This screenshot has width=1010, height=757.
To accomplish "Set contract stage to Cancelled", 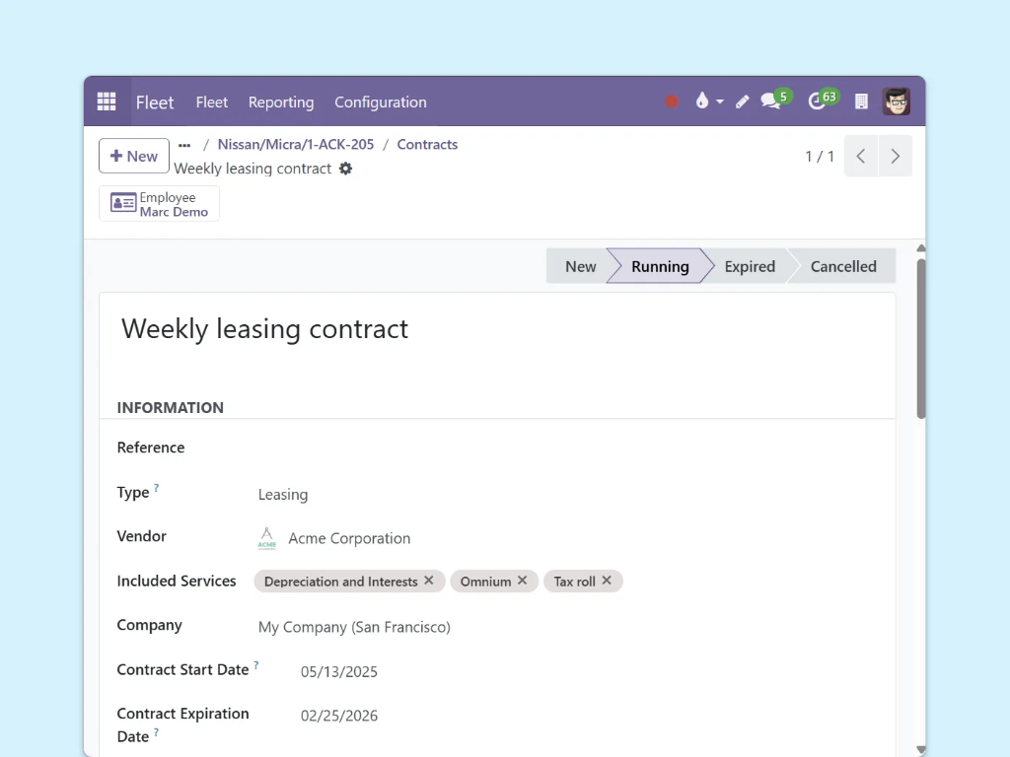I will click(x=843, y=266).
